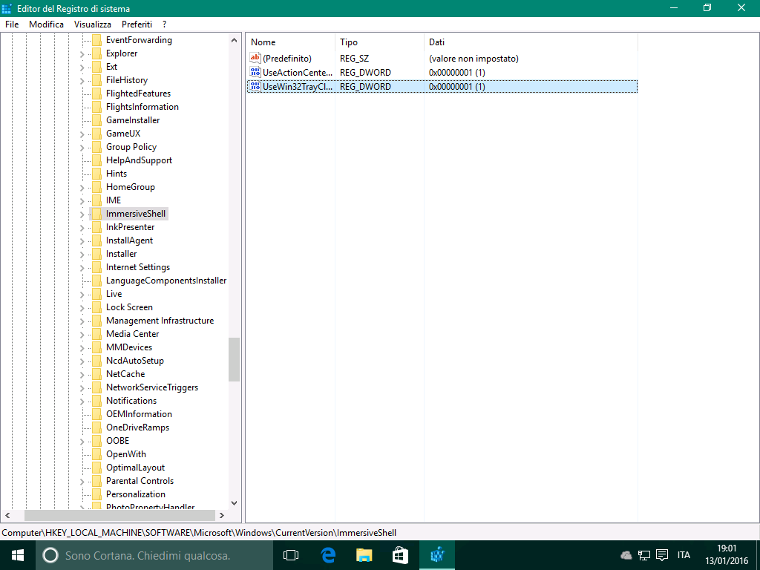Click the HomeGroup folder icon

(x=97, y=187)
